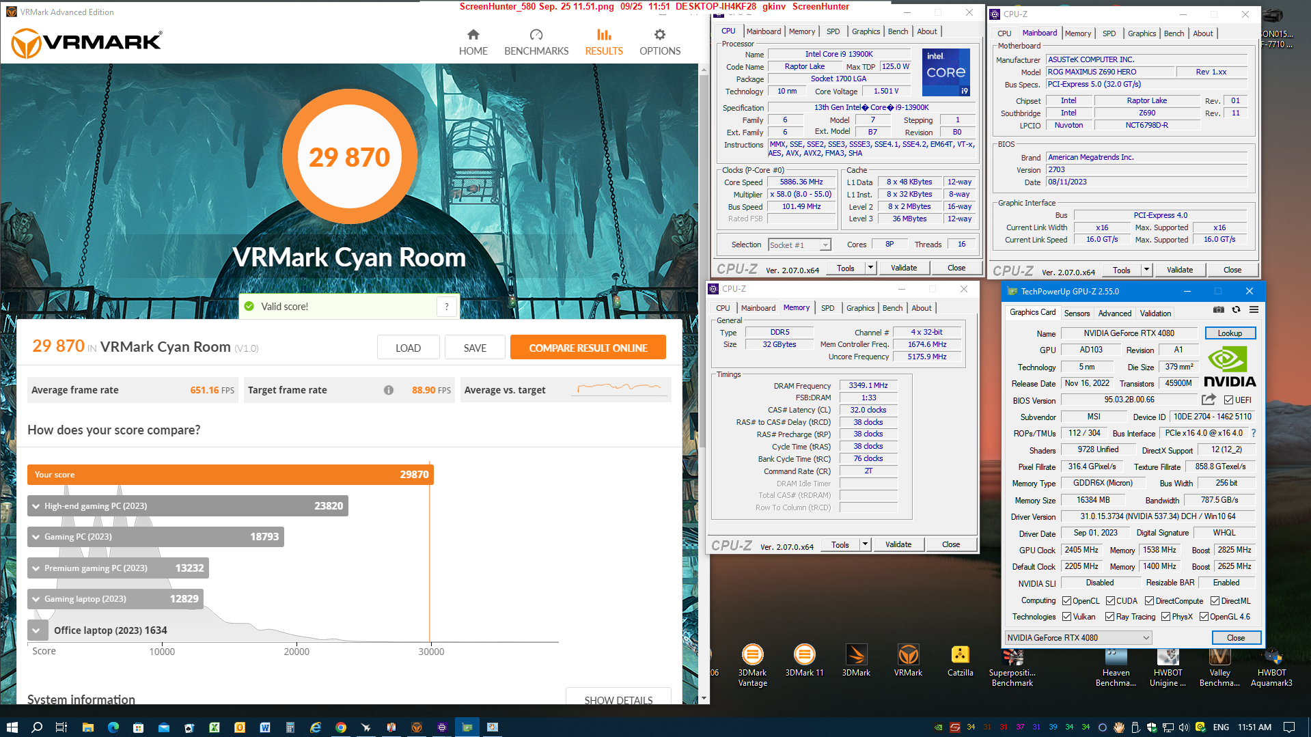
Task: Click the valid score help question mark
Action: [447, 307]
